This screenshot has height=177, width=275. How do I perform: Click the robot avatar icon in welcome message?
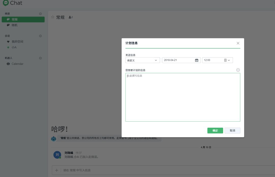(x=54, y=139)
